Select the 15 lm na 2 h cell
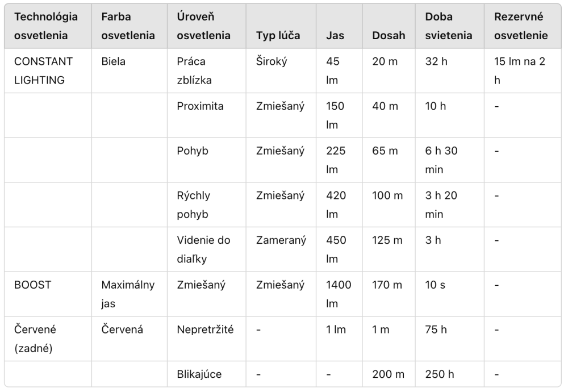Screen dimensions: 568x392 pyautogui.click(x=523, y=70)
